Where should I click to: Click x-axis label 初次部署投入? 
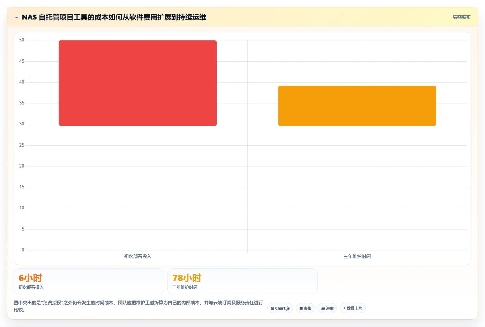click(137, 256)
